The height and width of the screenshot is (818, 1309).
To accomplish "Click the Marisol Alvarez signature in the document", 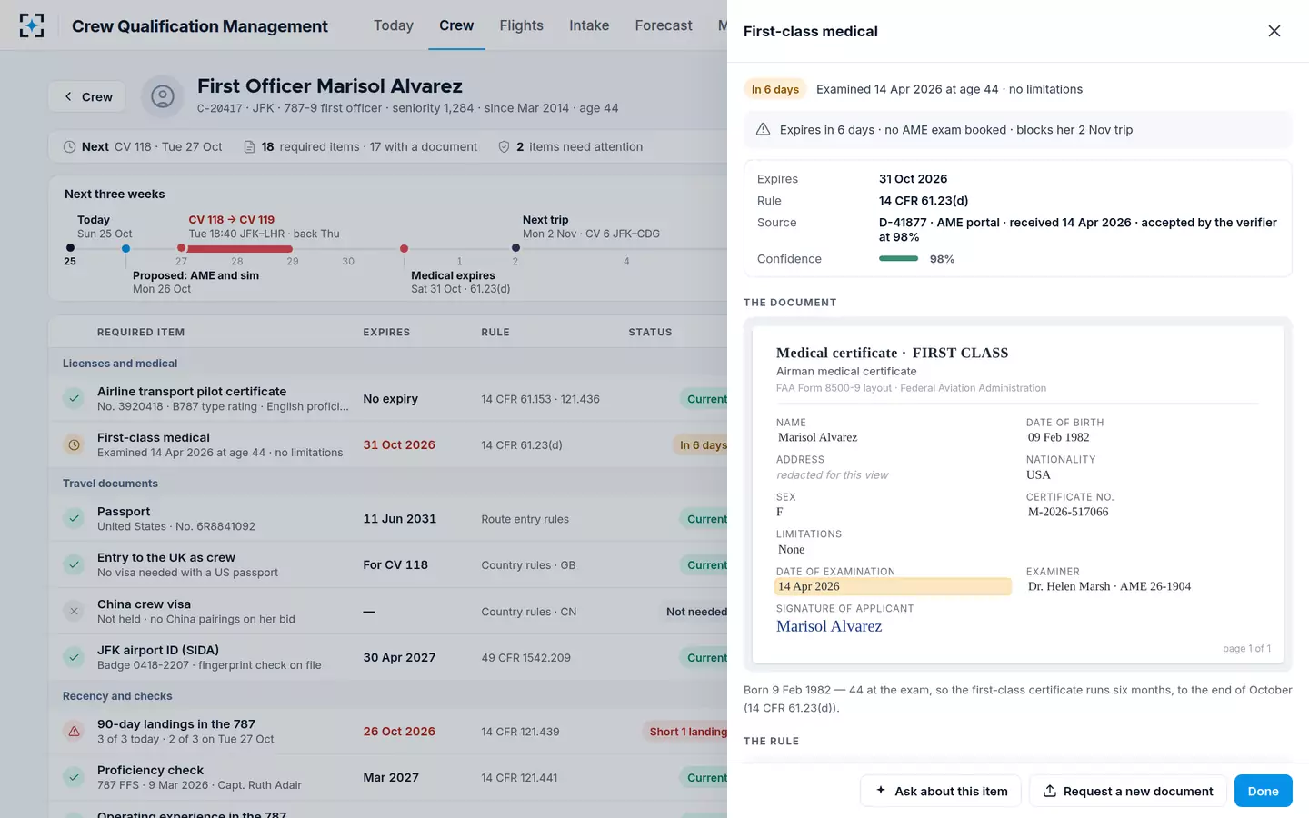I will pos(829,626).
